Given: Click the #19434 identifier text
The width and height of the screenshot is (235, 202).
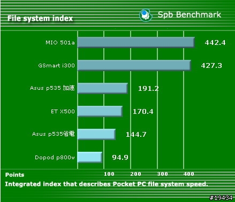Looking at the screenshot, I should click(221, 198).
